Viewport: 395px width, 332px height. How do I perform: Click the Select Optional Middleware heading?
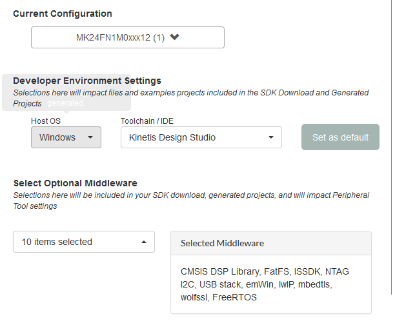pos(76,184)
